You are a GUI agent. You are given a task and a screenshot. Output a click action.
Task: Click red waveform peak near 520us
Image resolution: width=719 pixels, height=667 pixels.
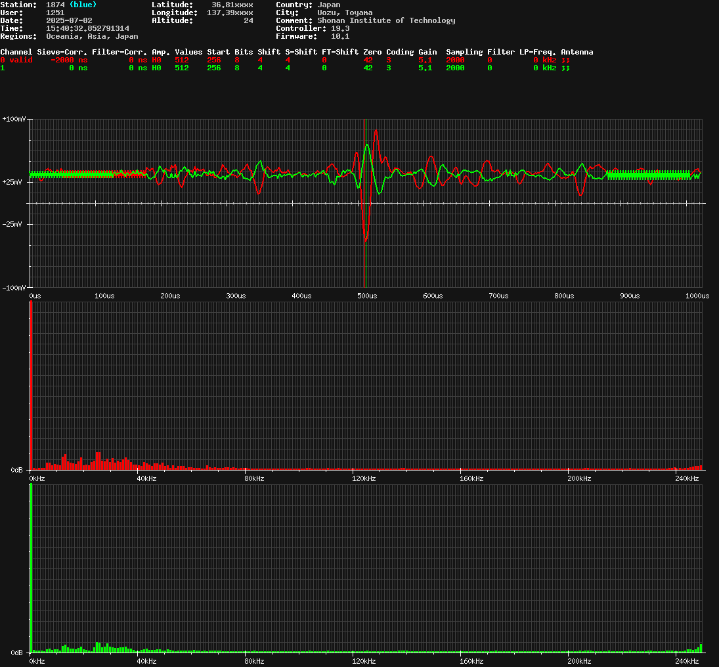(376, 131)
